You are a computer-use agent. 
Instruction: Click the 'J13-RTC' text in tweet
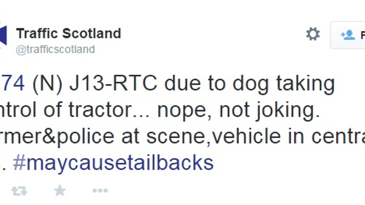113,83
